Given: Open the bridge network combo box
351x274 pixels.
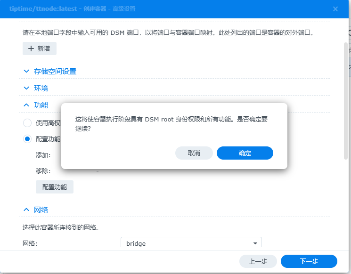Looking at the screenshot, I should tap(191, 243).
